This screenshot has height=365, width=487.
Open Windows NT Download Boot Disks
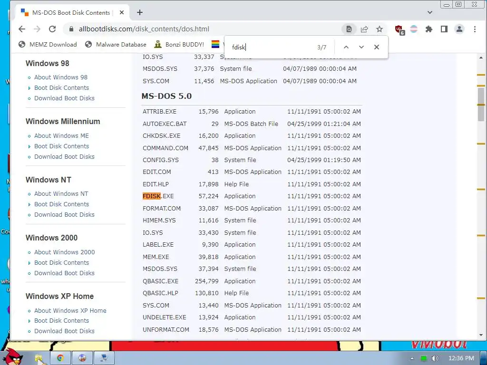tap(64, 215)
